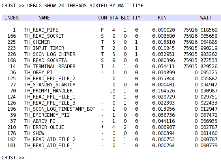Click the DEBUG SHOW 20 THREADS command text

pyautogui.click(x=57, y=6)
